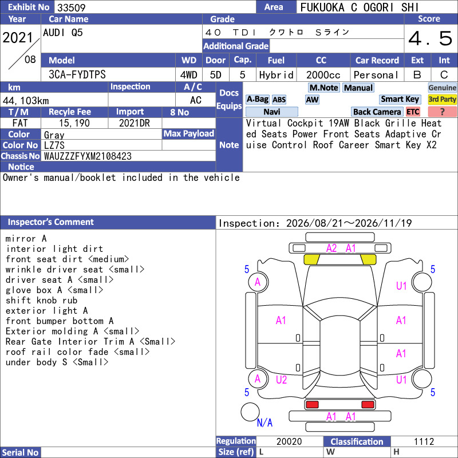Click the A2 mark on front bumper
458x458 pixels.
331,248
